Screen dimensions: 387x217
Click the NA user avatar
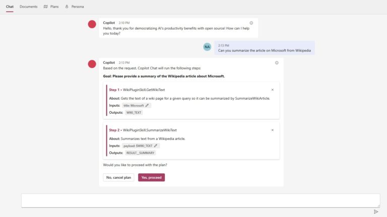click(x=207, y=47)
